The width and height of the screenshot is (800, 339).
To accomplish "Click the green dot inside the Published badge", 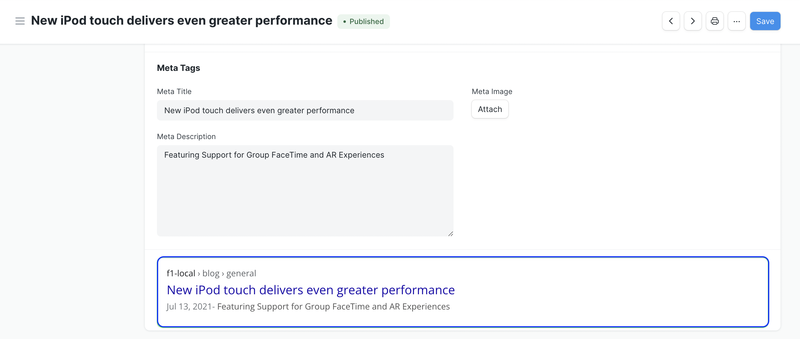I will click(x=345, y=22).
